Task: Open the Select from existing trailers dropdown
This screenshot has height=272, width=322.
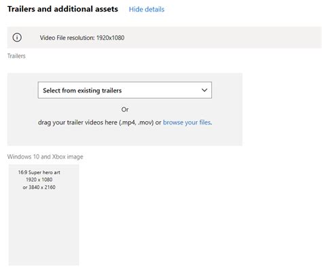Action: point(125,90)
